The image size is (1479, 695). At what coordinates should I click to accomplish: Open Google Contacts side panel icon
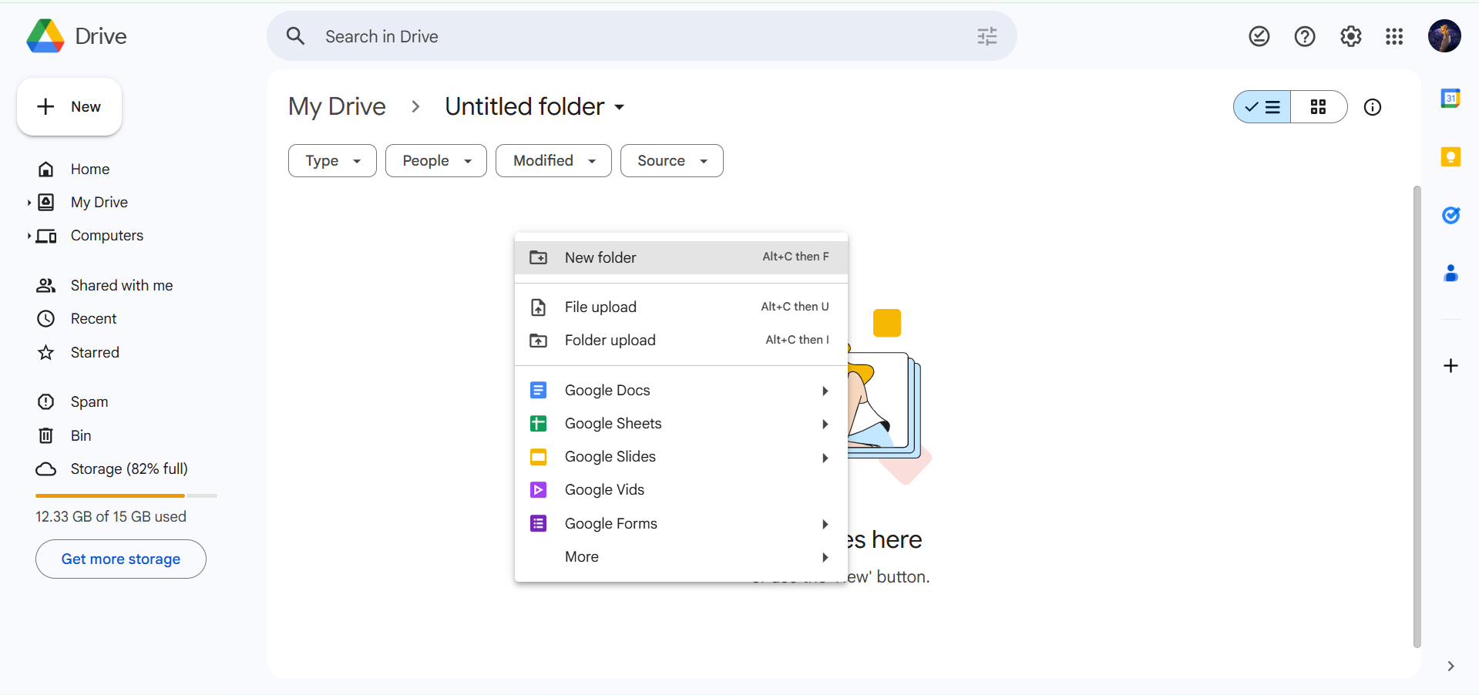1450,273
